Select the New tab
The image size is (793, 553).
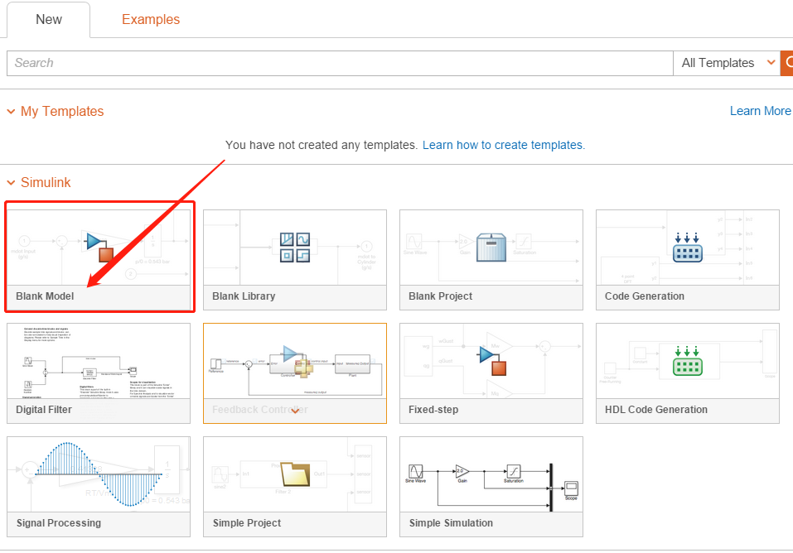click(49, 19)
